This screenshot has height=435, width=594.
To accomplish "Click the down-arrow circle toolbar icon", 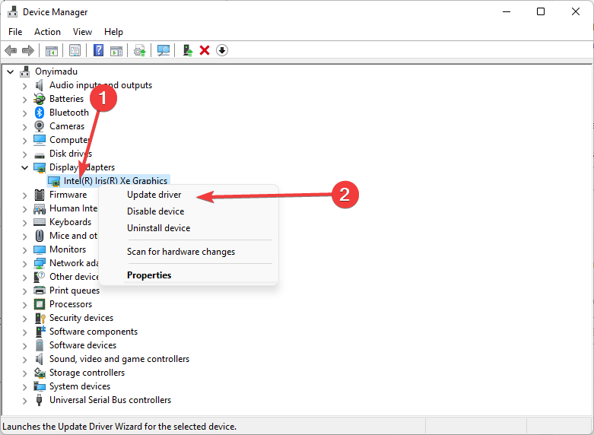I will click(x=222, y=50).
